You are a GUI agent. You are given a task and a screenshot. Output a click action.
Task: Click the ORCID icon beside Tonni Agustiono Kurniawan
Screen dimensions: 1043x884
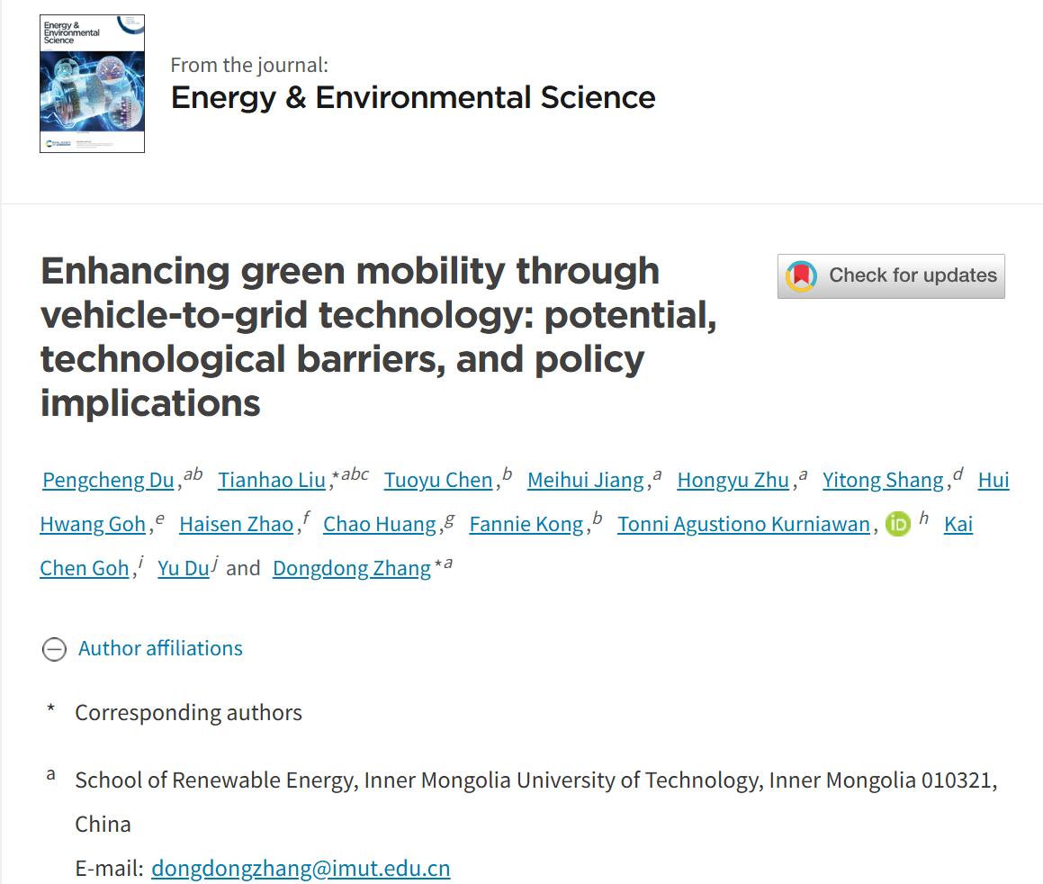tap(898, 524)
